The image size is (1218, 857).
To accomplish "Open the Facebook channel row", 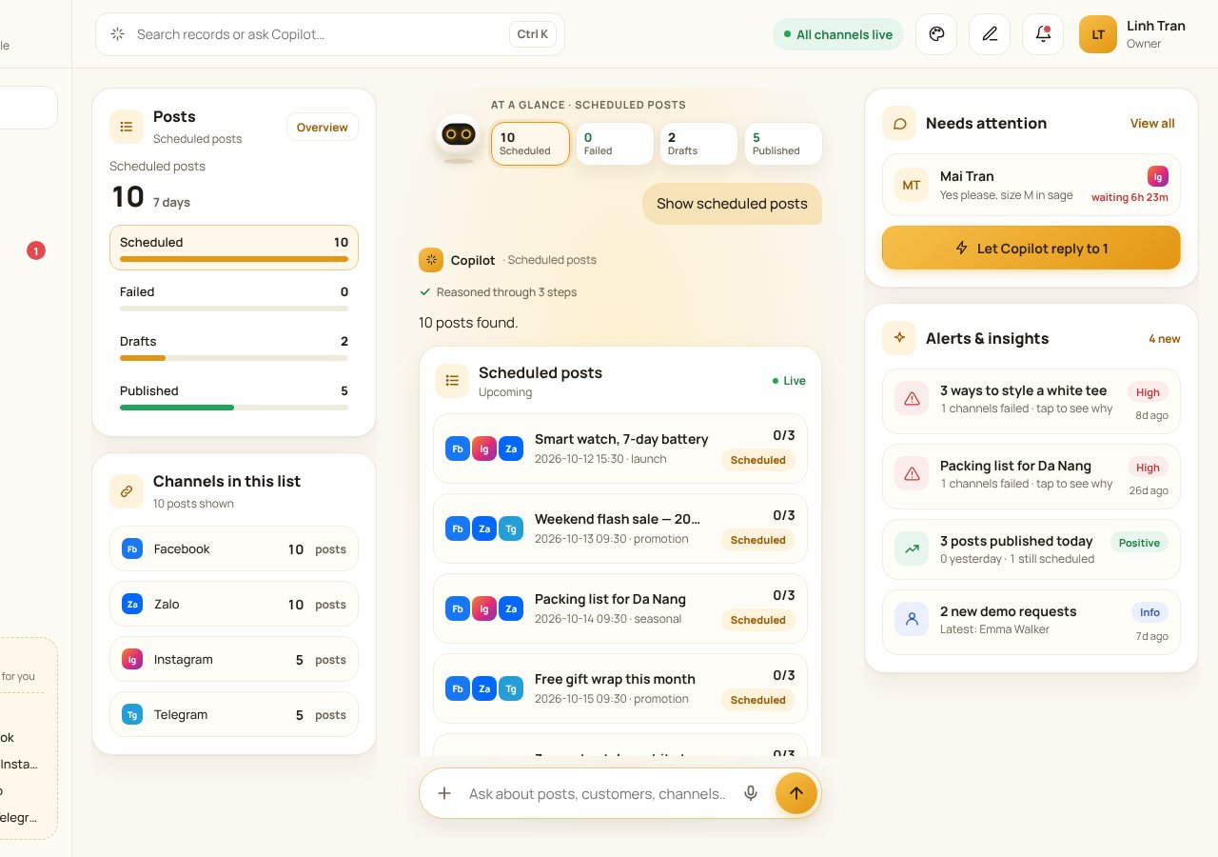I will (234, 549).
